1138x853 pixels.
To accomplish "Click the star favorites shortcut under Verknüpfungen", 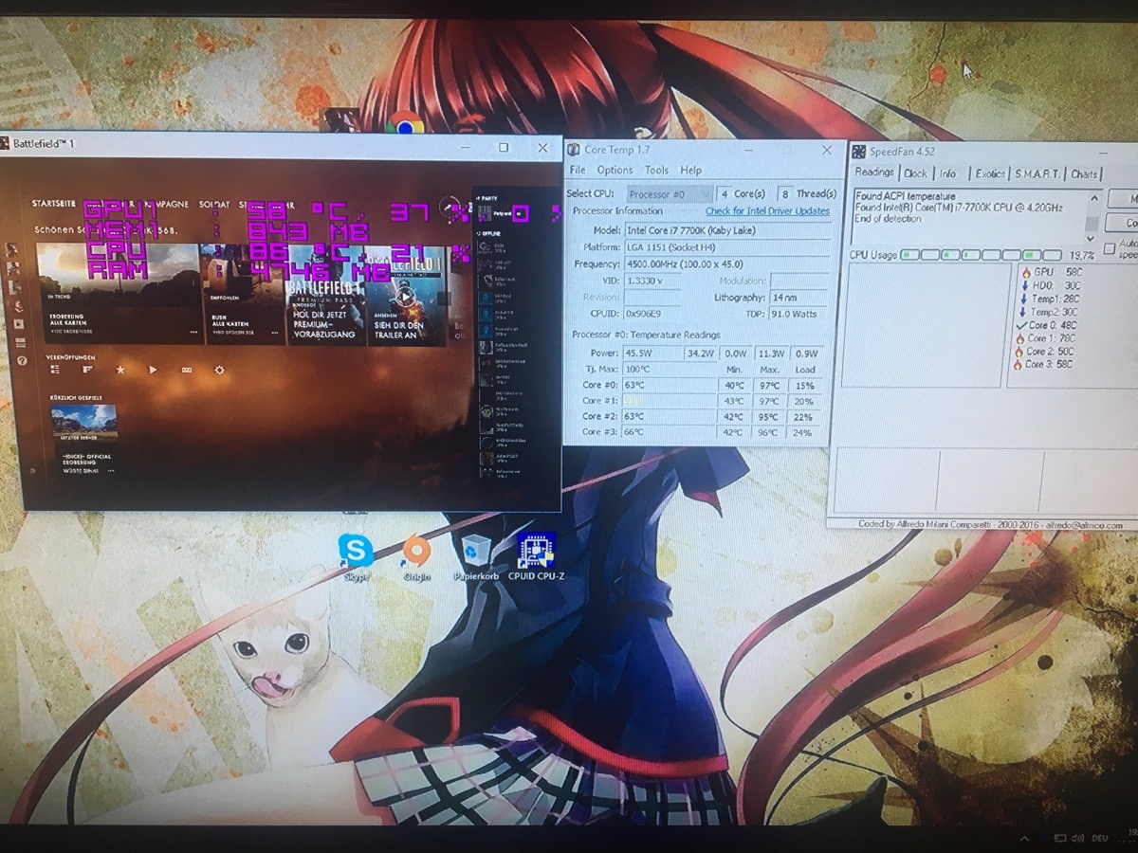I will point(119,370).
